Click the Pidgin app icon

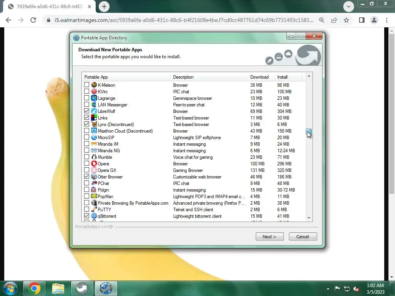(94, 190)
